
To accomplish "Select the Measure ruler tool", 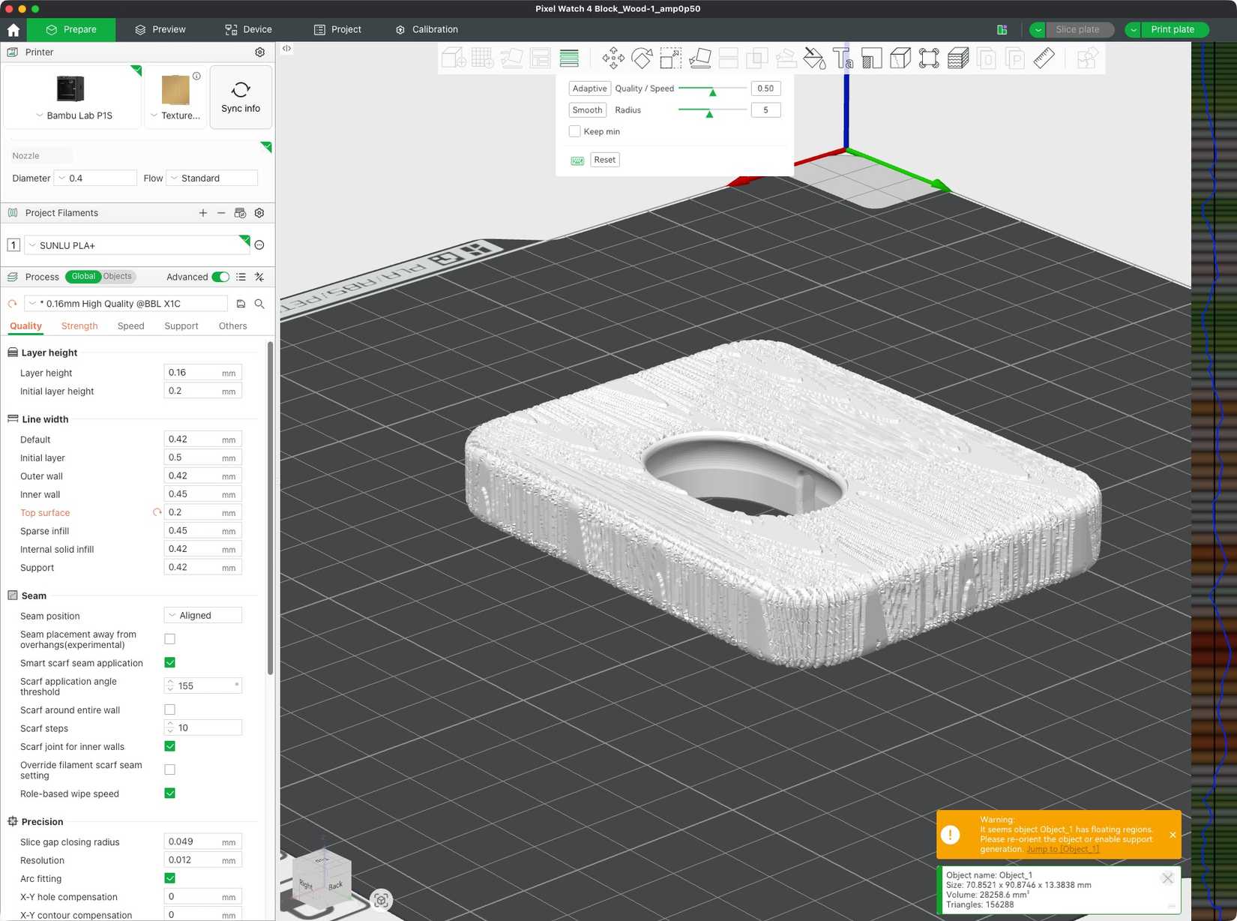I will click(1044, 58).
